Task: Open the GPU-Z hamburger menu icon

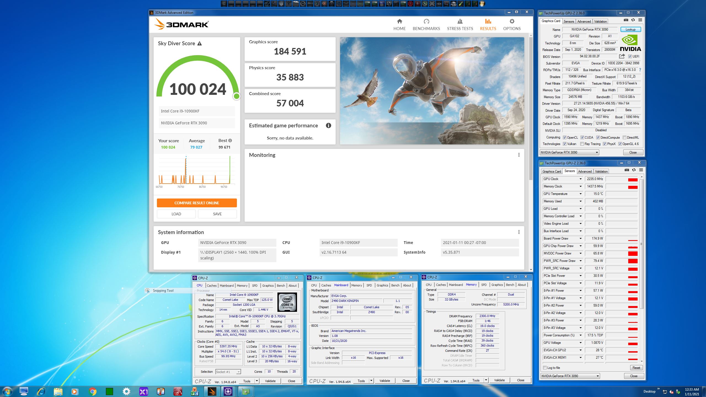Action: click(x=640, y=20)
